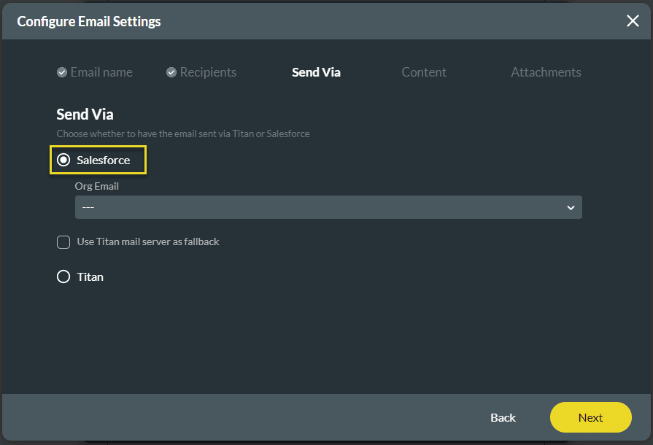Select the Send Via step tab

point(316,72)
